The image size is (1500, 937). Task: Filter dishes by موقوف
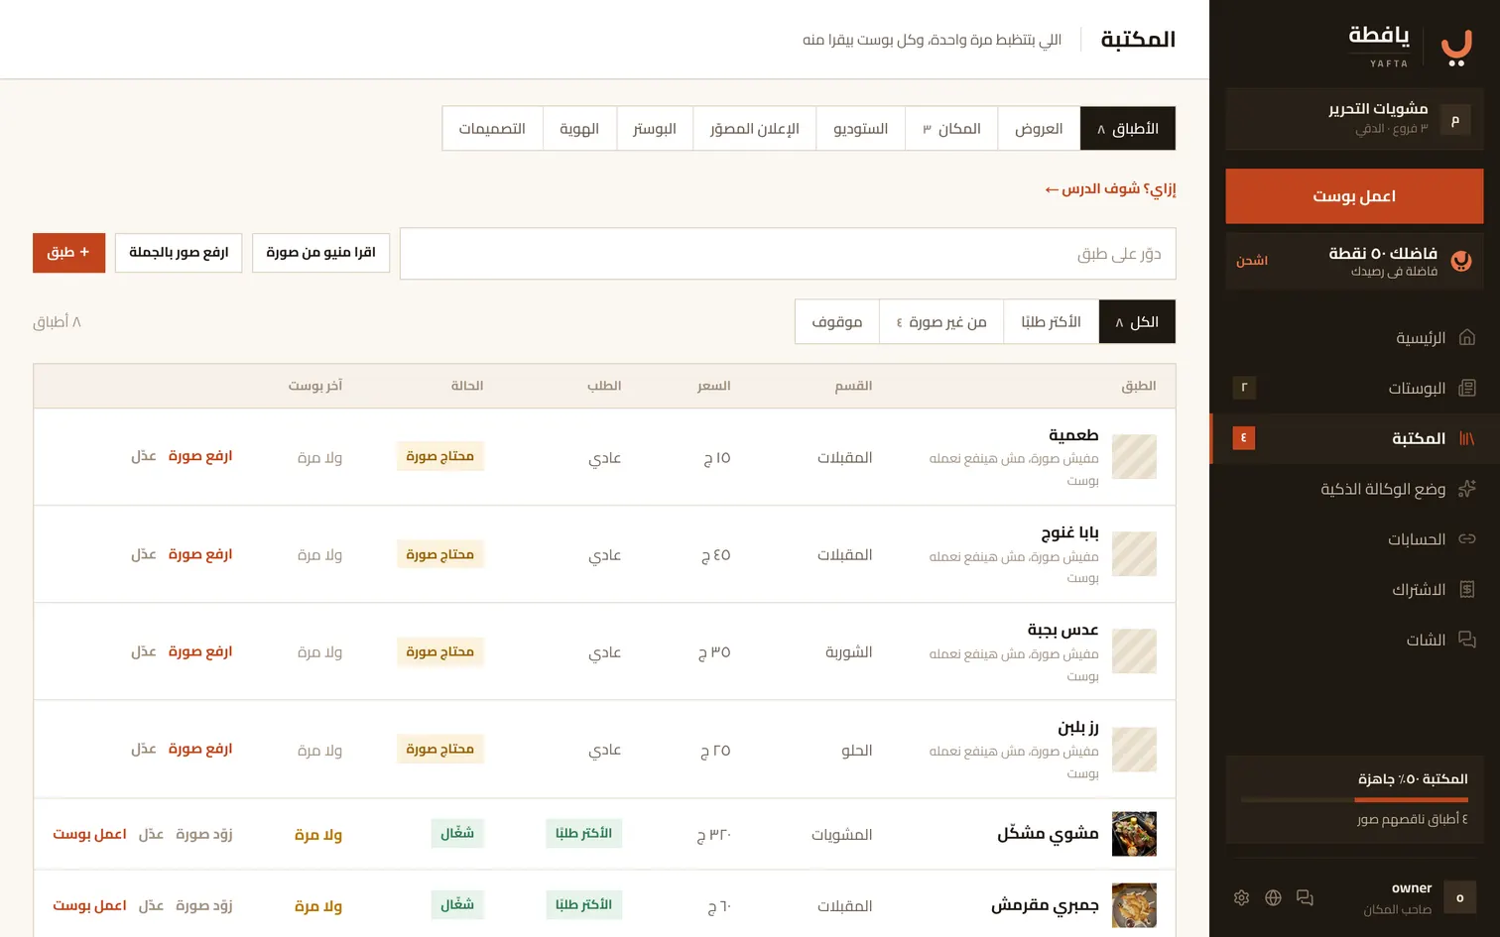tap(837, 322)
